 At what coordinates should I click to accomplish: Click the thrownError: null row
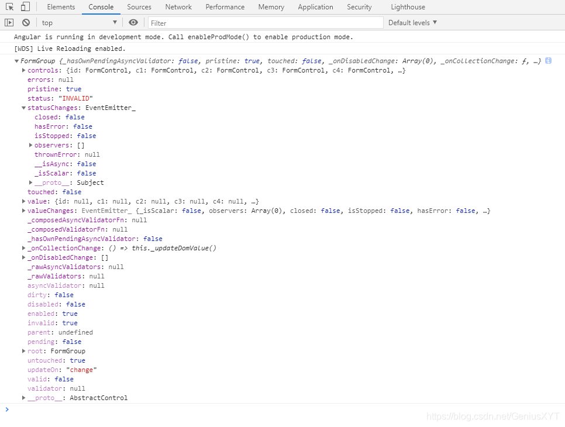tap(67, 154)
